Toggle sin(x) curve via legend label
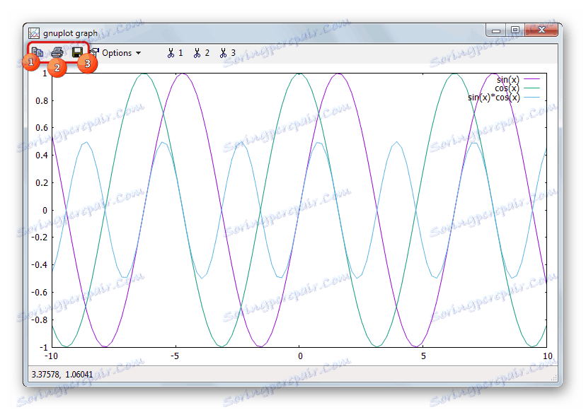 click(x=508, y=80)
